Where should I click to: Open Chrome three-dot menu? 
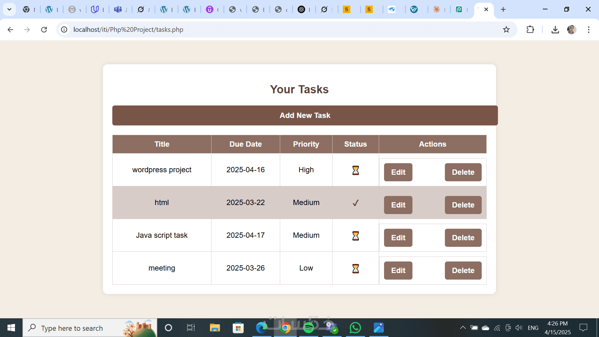point(588,30)
